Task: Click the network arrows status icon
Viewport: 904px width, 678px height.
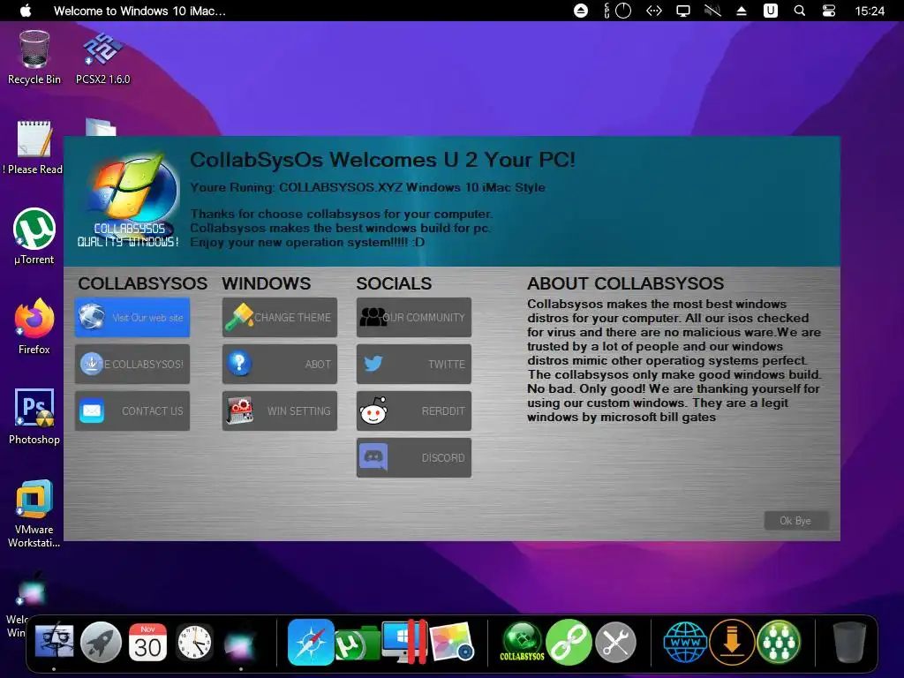Action: [x=654, y=11]
